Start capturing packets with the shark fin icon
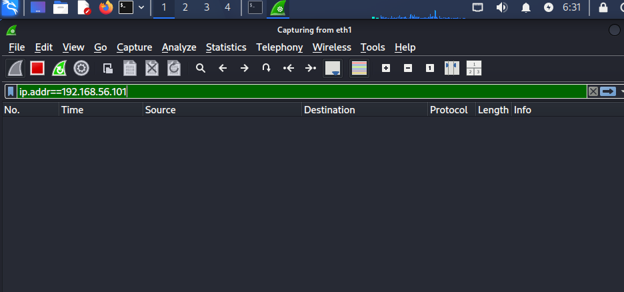 tap(16, 69)
